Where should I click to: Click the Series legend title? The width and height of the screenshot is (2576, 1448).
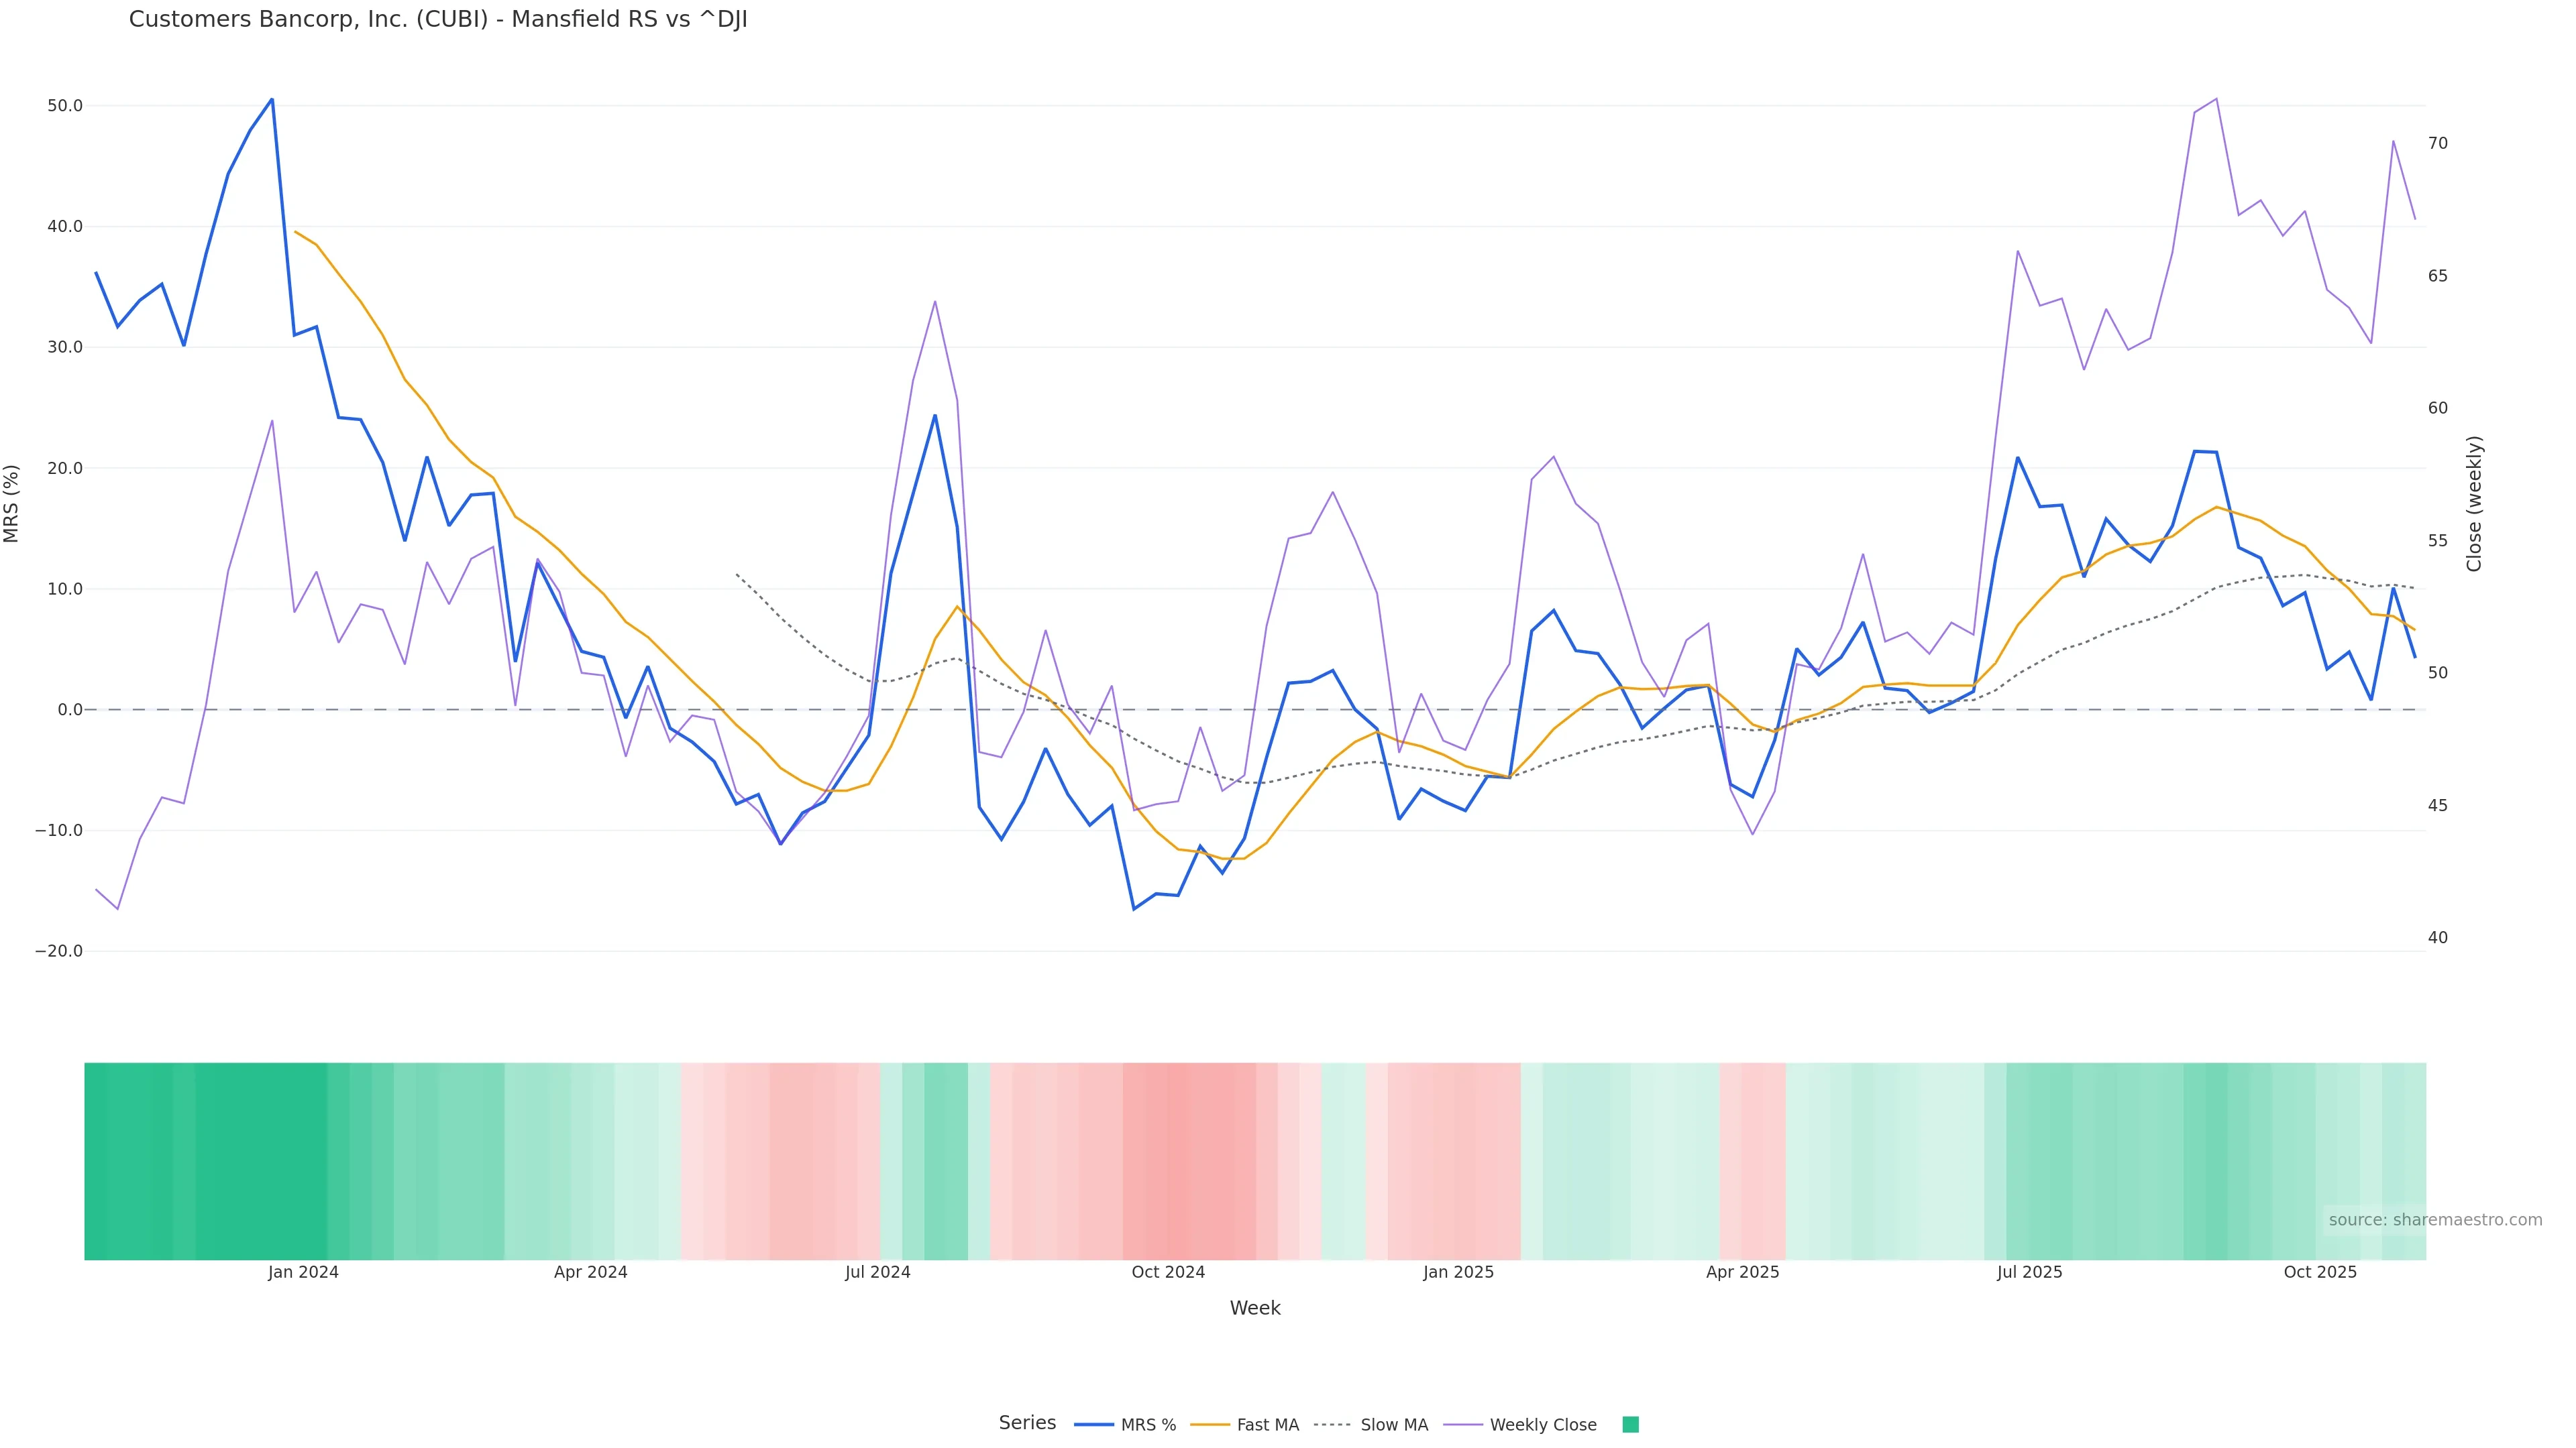(x=1027, y=1423)
